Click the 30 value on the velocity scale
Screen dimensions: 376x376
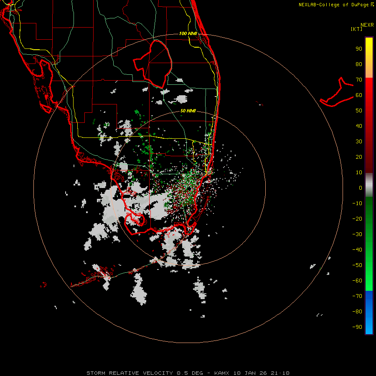coord(359,142)
